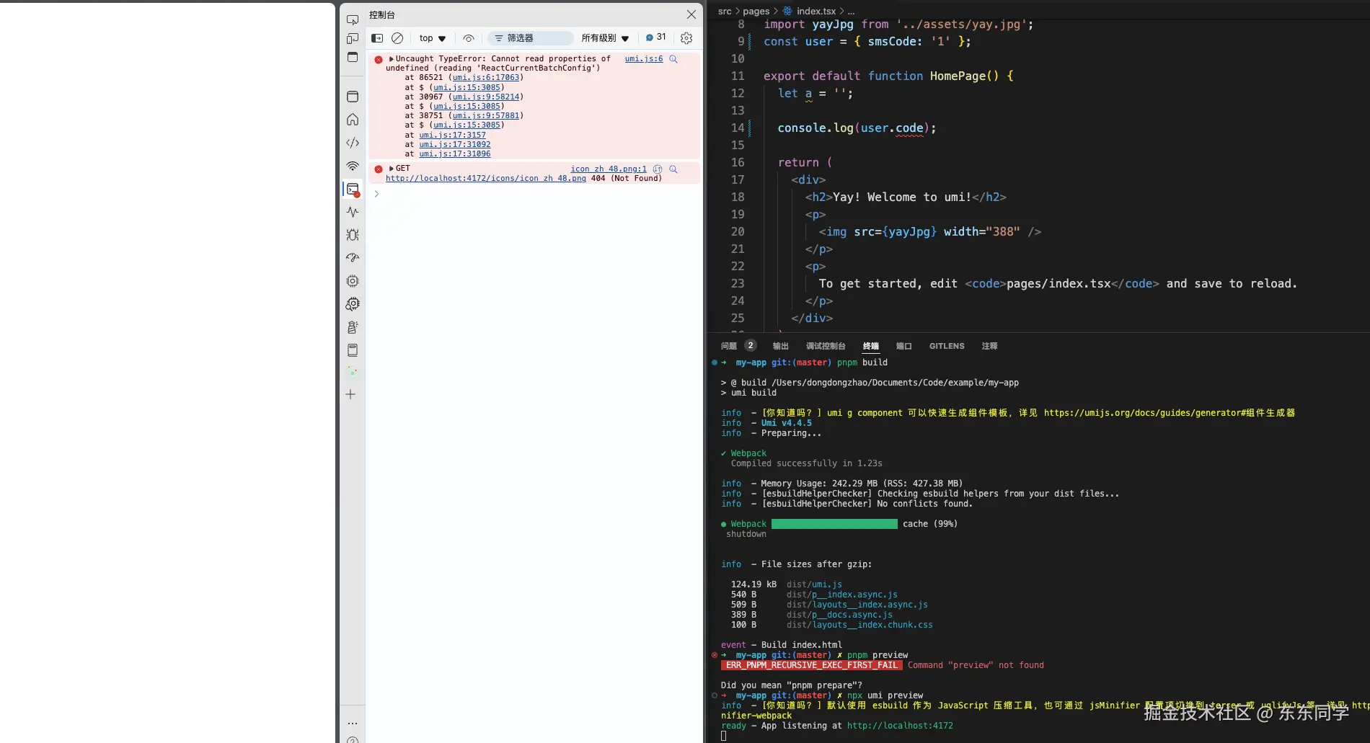Open console settings gear icon
Viewport: 1370px width, 743px height.
coord(686,38)
